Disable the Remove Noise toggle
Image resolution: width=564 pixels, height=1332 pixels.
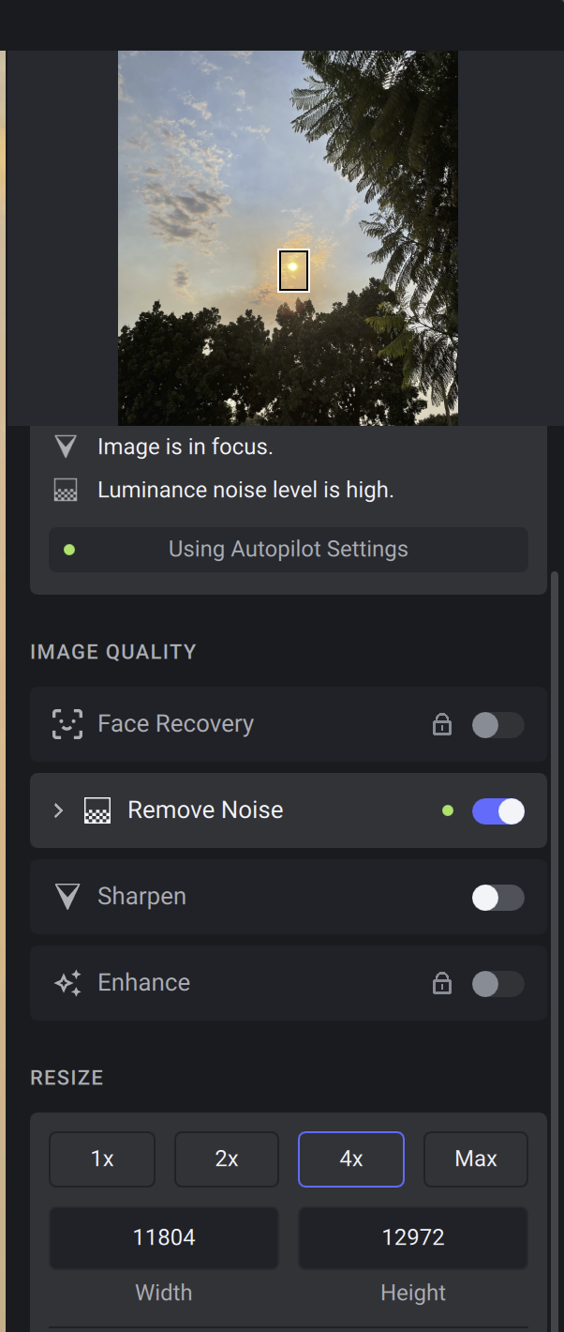(x=497, y=810)
